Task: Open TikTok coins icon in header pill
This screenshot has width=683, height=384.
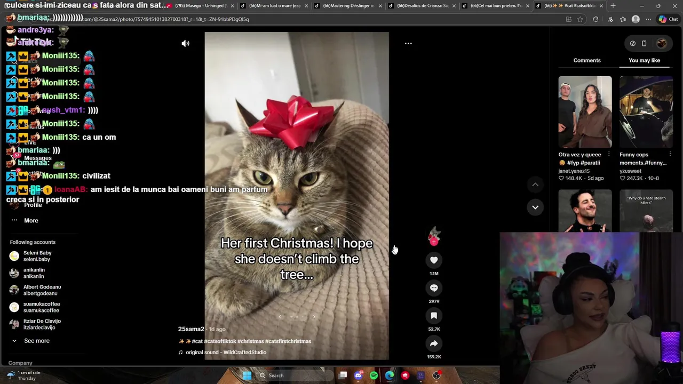Action: 633,44
